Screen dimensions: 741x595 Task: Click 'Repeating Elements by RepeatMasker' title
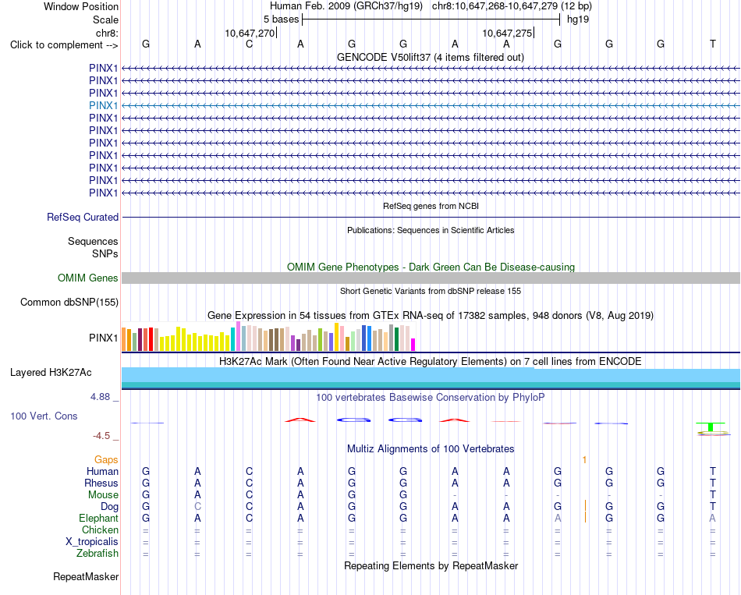(x=431, y=565)
